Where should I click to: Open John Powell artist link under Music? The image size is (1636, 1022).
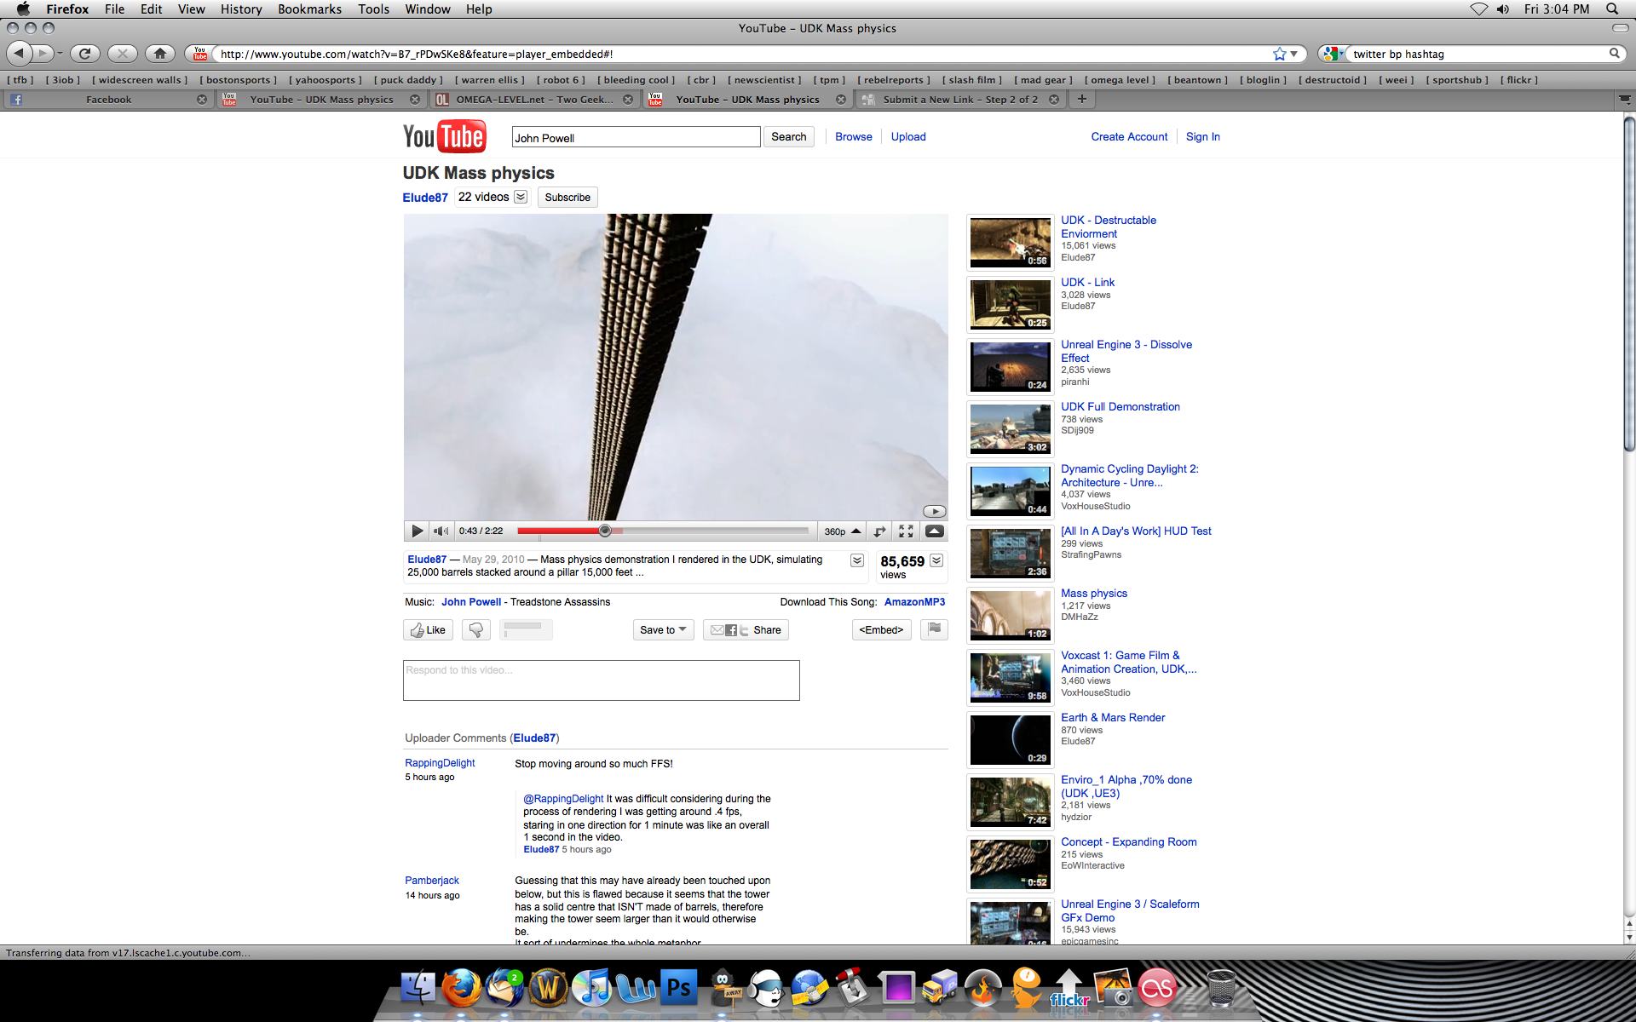pyautogui.click(x=471, y=602)
